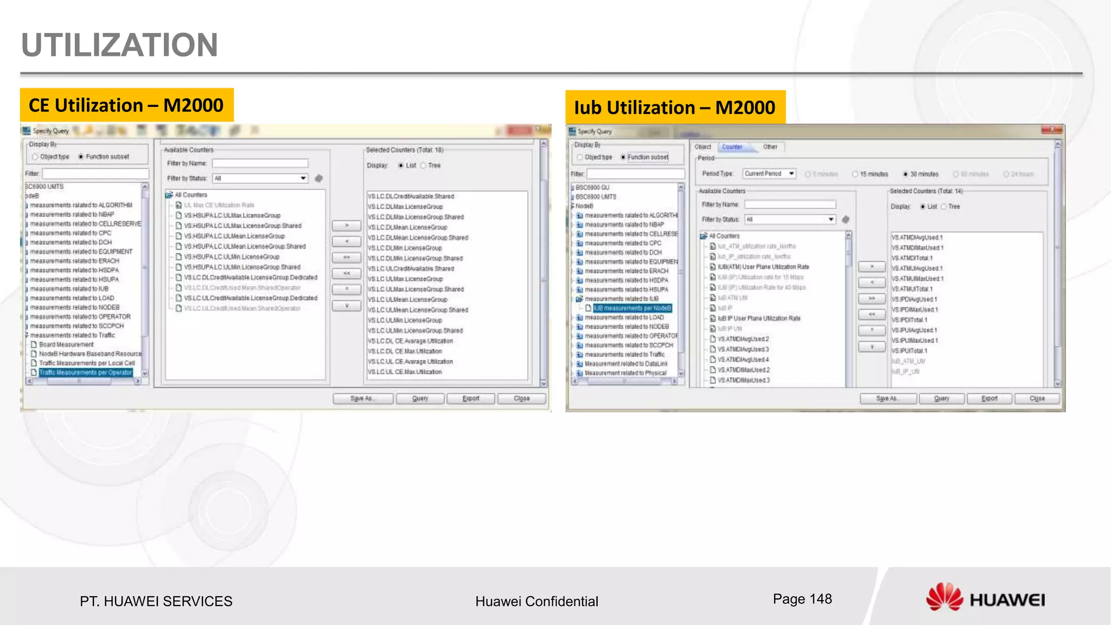Click Export button in CE Utilization window
1111x625 pixels.
[x=470, y=398]
